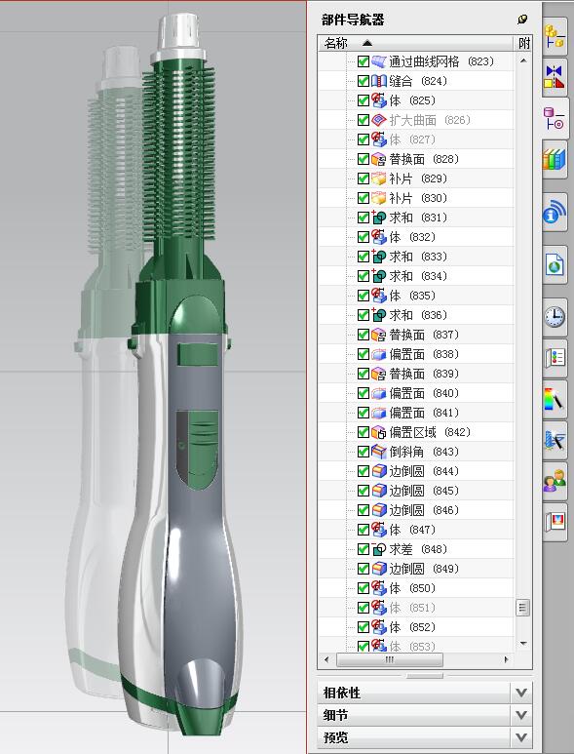Viewport: 574px width, 754px height.
Task: Toggle the 体 (847) checkbox
Action: (x=364, y=530)
